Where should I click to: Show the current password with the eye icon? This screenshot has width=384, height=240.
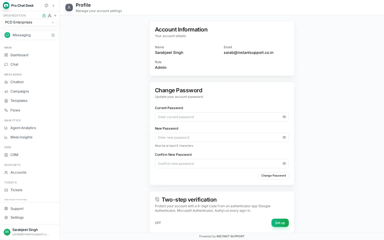[x=284, y=117]
